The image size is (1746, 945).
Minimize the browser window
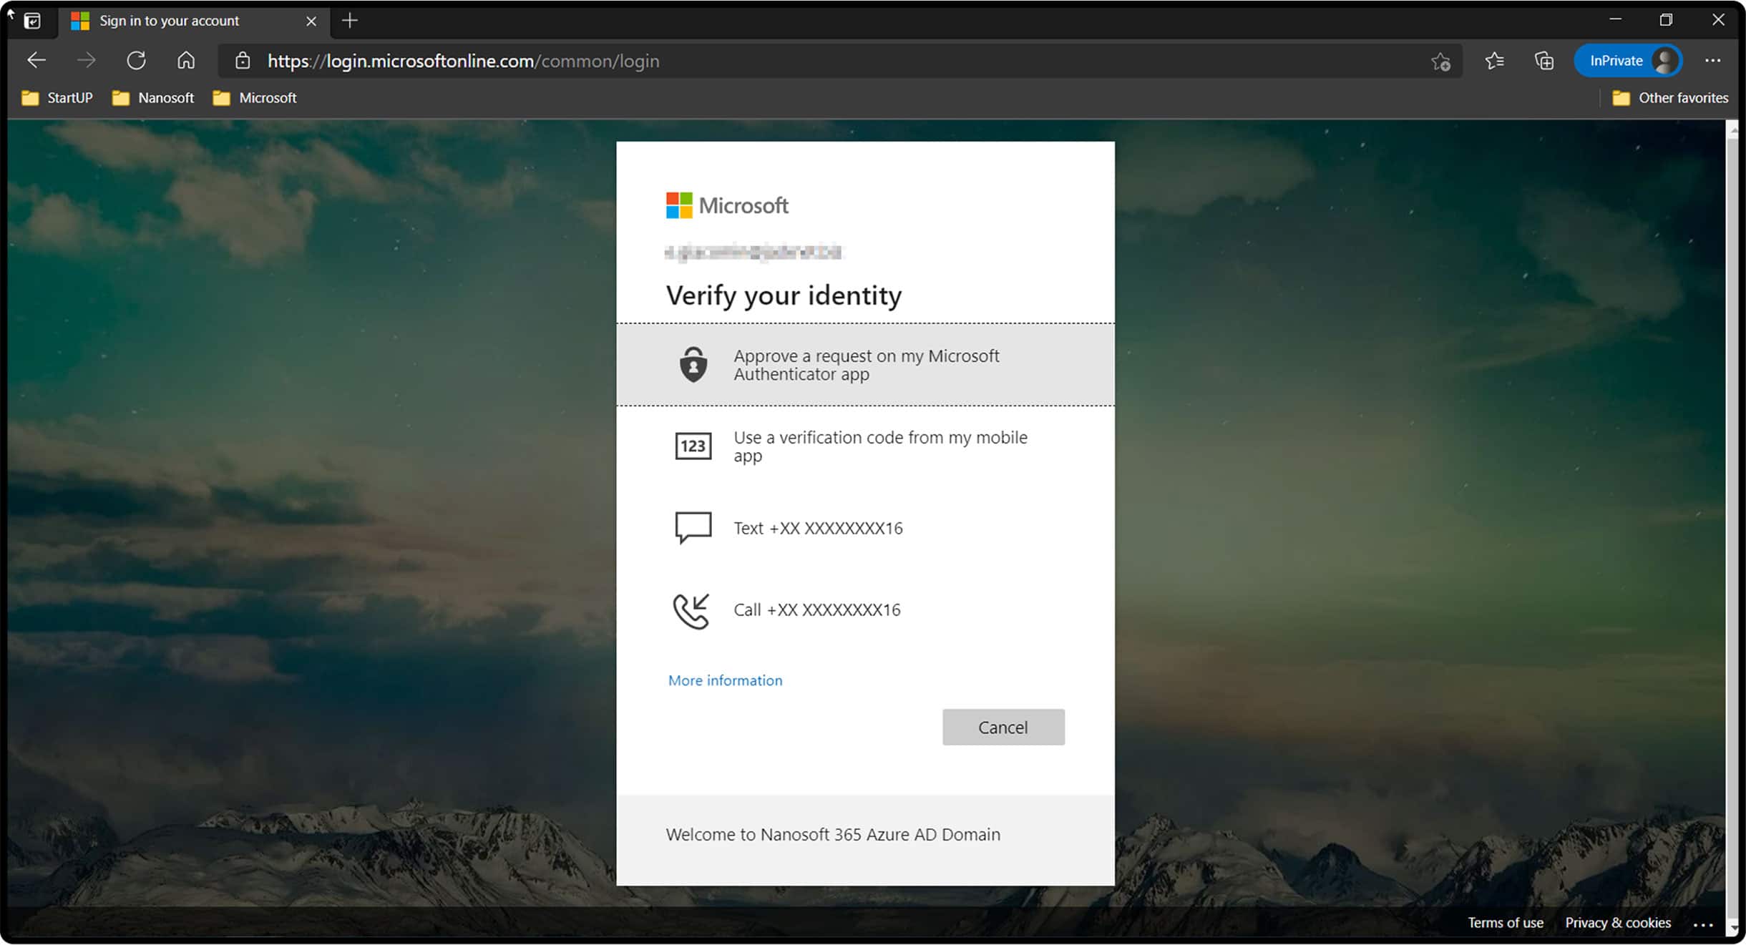[x=1615, y=20]
